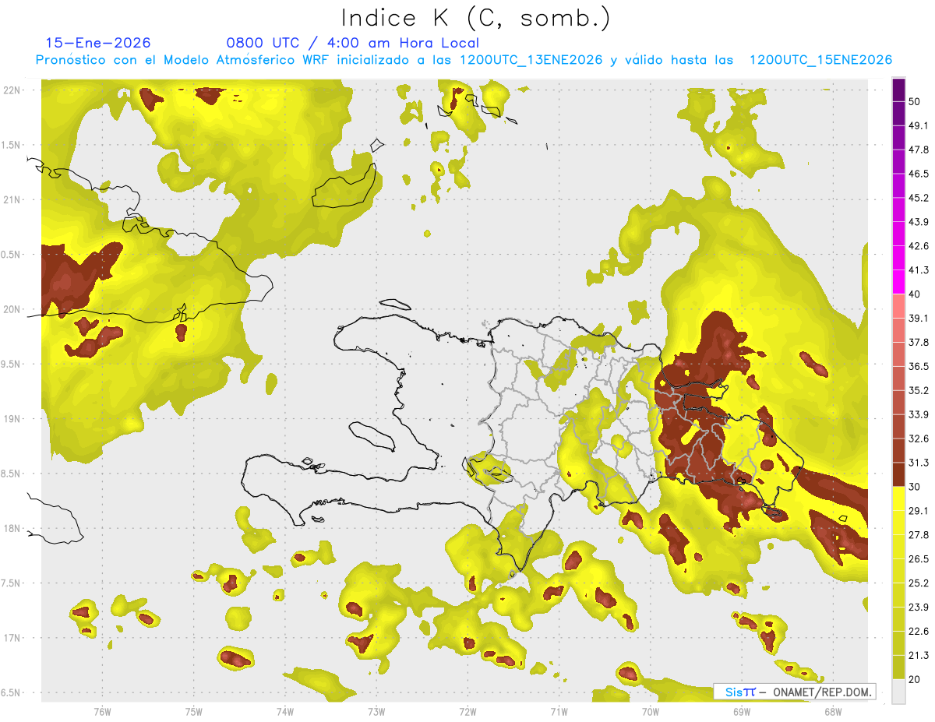Click the legend value "49.1"
Image resolution: width=935 pixels, height=722 pixels.
(919, 125)
